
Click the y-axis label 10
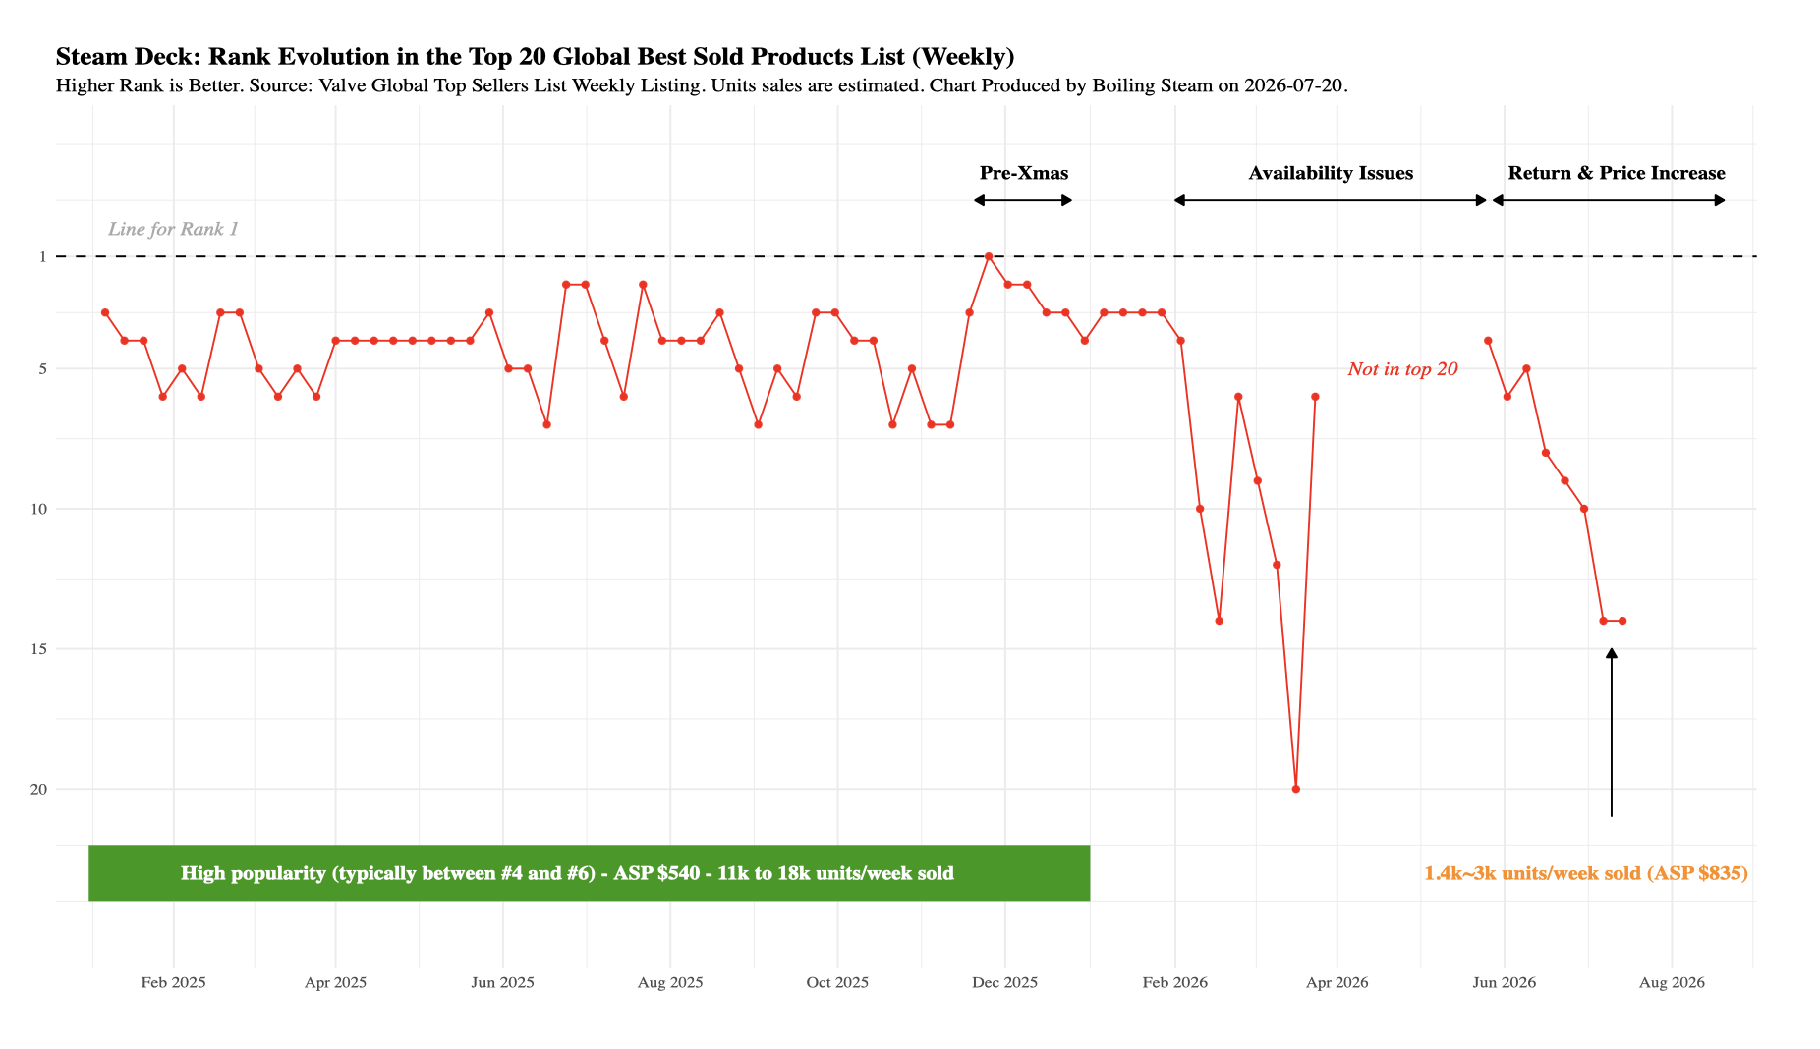tap(38, 509)
